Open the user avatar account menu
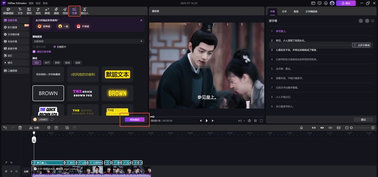Viewport: 378px width, 177px height. click(x=332, y=3)
